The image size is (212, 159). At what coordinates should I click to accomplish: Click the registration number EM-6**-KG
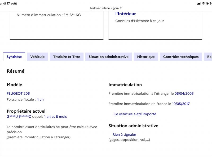coord(72,15)
